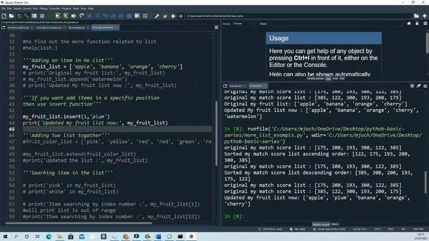This screenshot has width=429, height=241.
Task: Select the active fourth editor tab
Action: tap(105, 27)
